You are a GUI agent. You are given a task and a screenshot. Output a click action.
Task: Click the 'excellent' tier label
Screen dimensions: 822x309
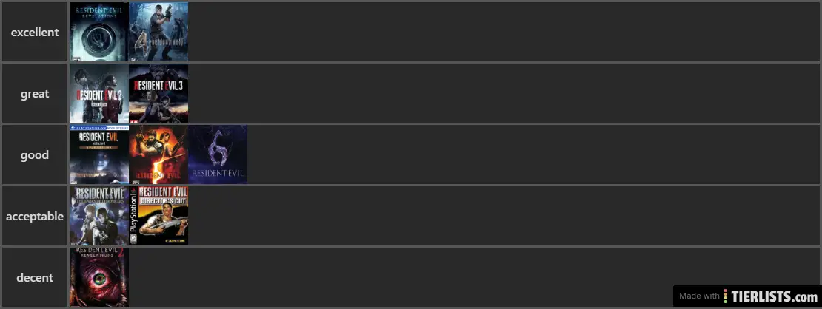(35, 32)
